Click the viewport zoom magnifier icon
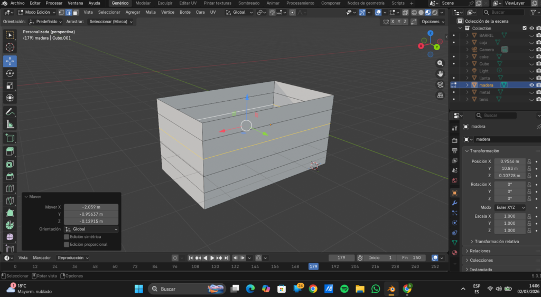 [x=440, y=63]
